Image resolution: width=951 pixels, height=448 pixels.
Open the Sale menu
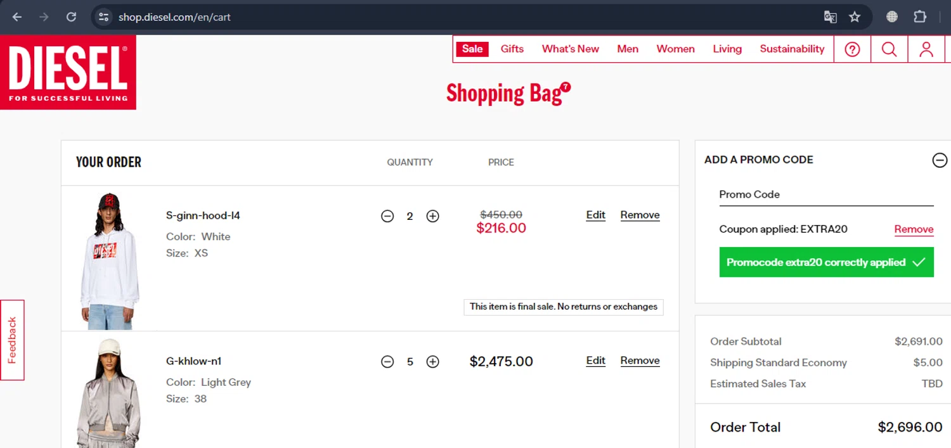472,49
